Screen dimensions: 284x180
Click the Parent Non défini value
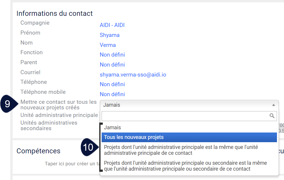[112, 65]
